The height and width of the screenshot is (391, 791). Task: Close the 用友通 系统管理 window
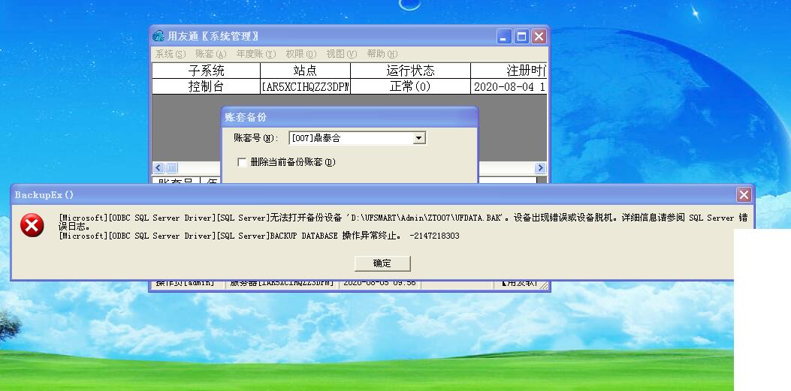click(x=539, y=36)
